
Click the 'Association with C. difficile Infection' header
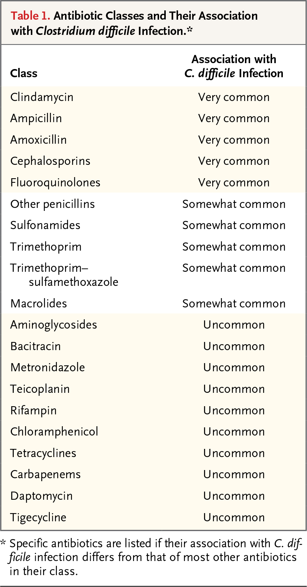tap(234, 66)
